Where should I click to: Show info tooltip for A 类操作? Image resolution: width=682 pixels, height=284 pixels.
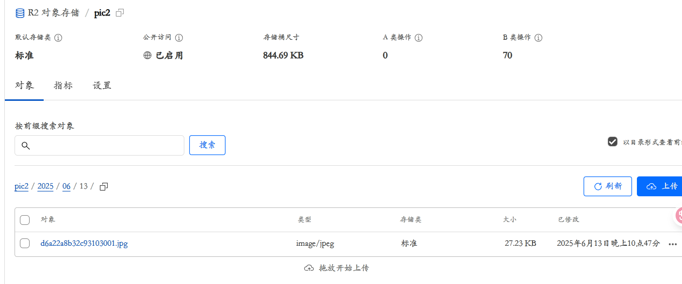point(419,38)
